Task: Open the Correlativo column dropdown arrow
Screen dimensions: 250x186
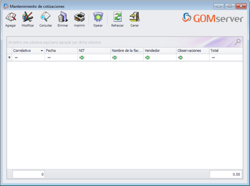Action: pos(42,50)
